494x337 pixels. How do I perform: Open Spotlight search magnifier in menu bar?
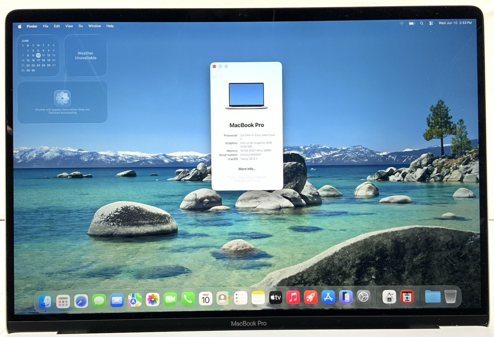pos(421,23)
